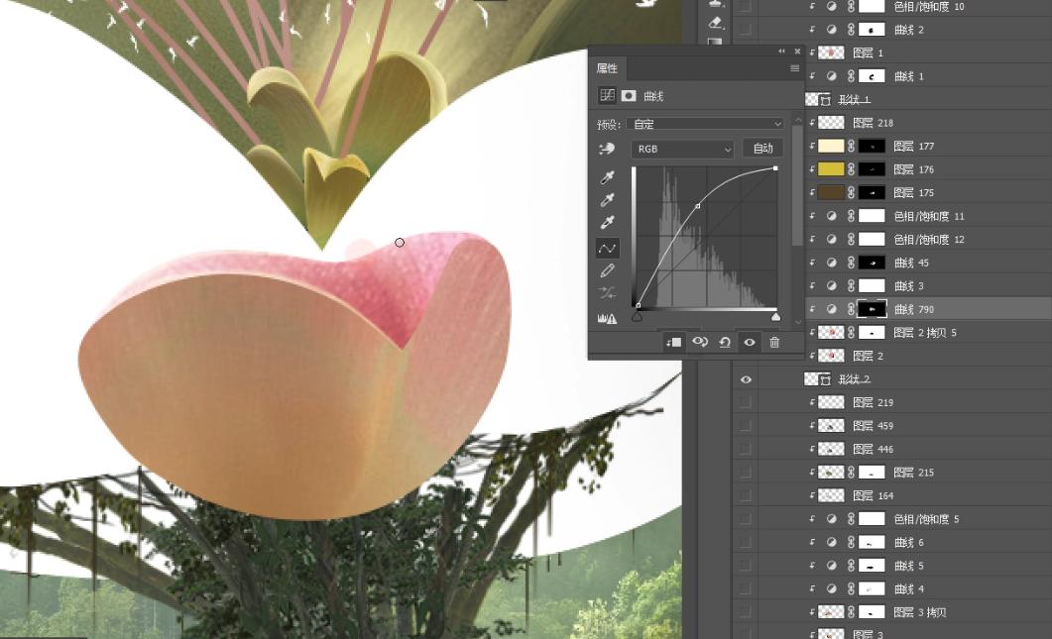Open the RGB channel dropdown
1052x639 pixels.
pos(682,149)
